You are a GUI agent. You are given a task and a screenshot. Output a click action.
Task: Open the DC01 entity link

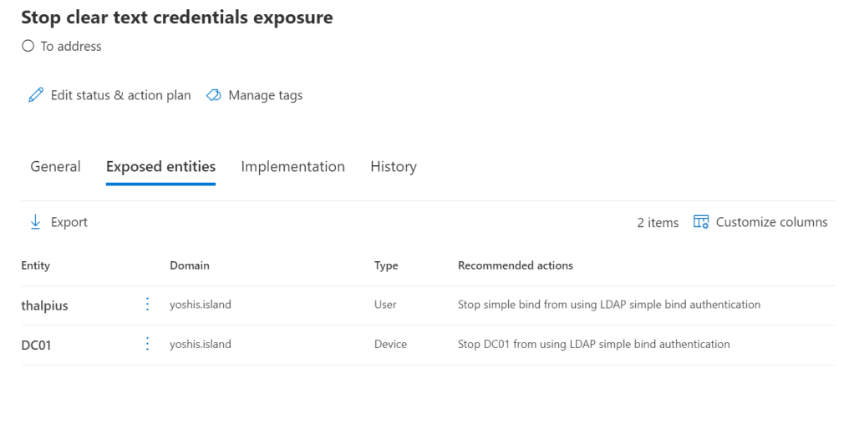tap(36, 345)
